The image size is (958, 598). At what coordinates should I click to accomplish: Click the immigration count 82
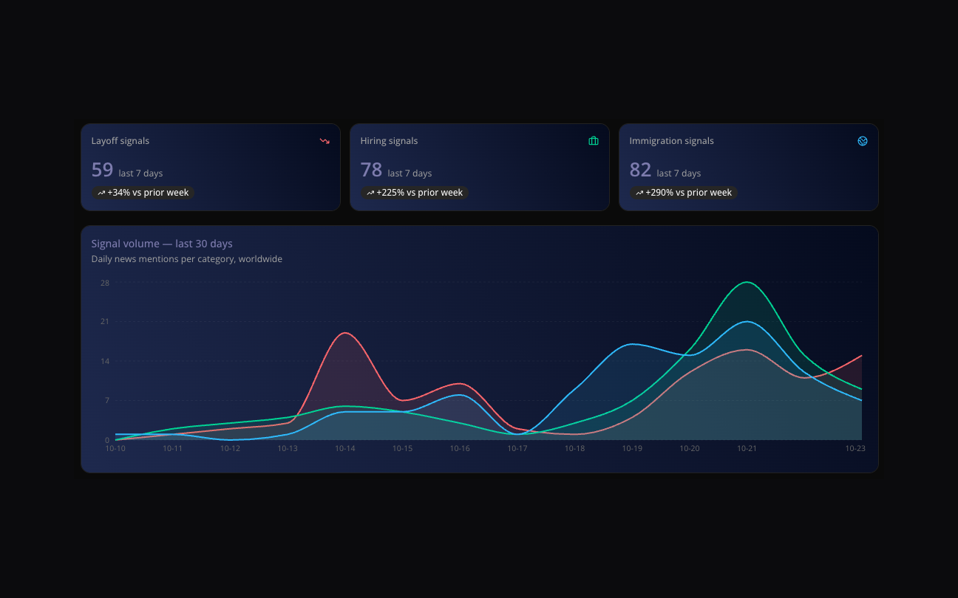click(x=640, y=170)
